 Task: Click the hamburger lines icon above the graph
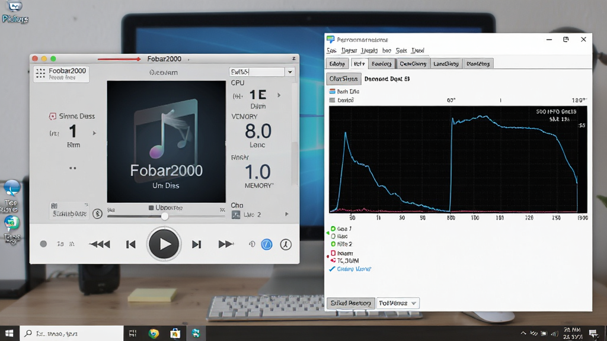332,100
